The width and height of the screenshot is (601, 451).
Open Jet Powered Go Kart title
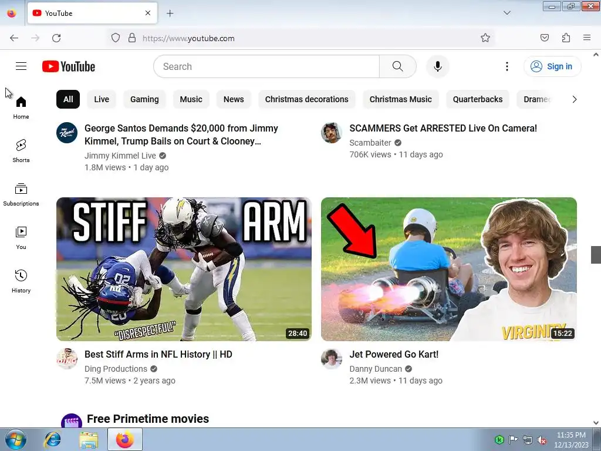tap(394, 354)
